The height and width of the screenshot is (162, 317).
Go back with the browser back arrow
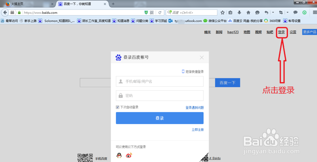tap(5, 13)
